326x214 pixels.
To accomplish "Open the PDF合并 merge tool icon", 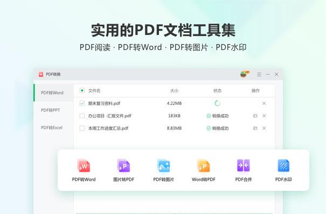I will pyautogui.click(x=244, y=166).
